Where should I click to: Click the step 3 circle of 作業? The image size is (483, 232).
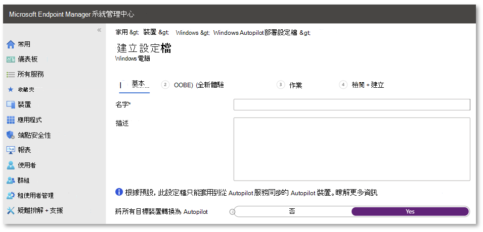coord(281,85)
